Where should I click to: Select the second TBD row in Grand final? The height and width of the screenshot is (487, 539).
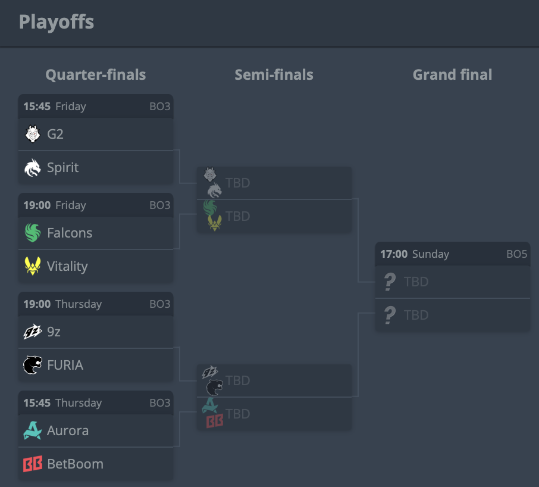tap(452, 315)
